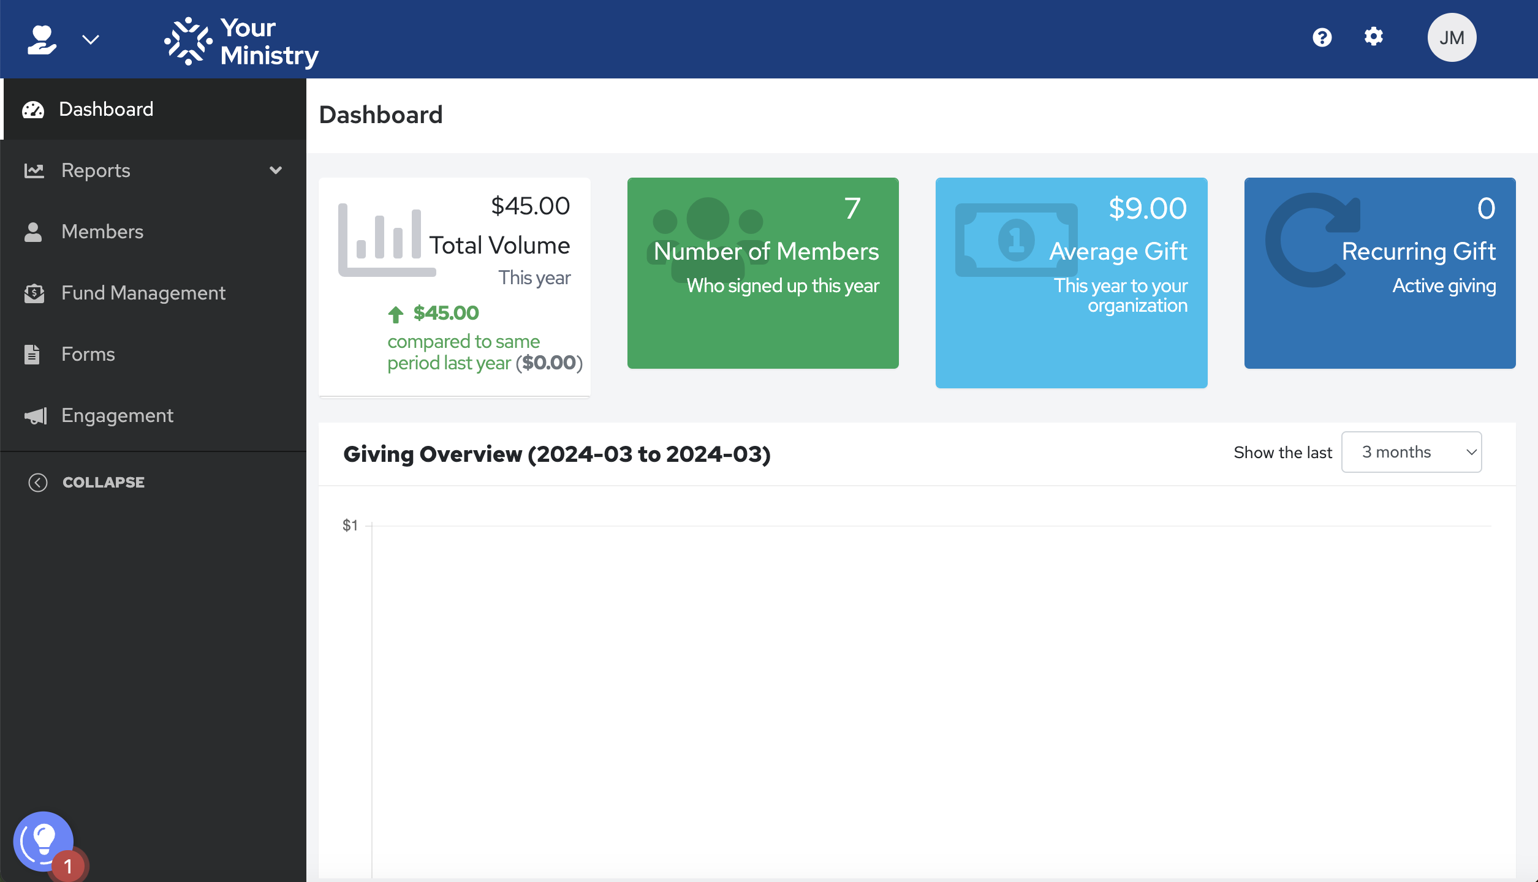Click the Number of Members card
Viewport: 1538px width, 882px height.
point(762,273)
